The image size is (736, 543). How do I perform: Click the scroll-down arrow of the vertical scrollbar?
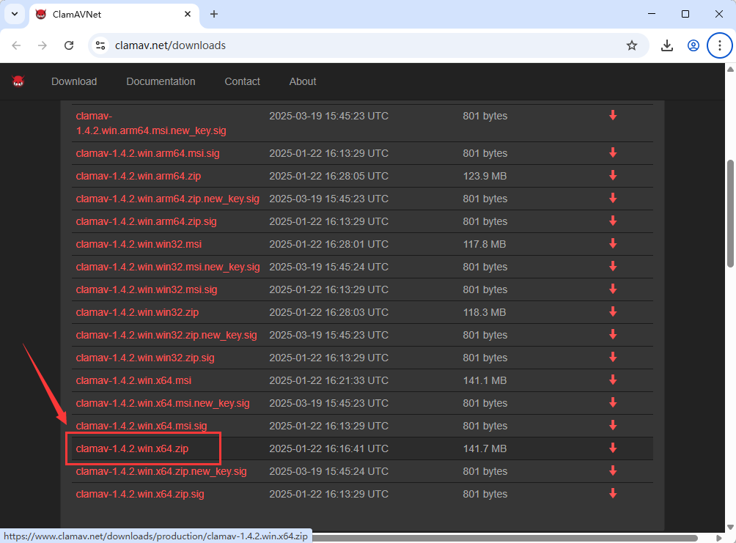tap(730, 527)
